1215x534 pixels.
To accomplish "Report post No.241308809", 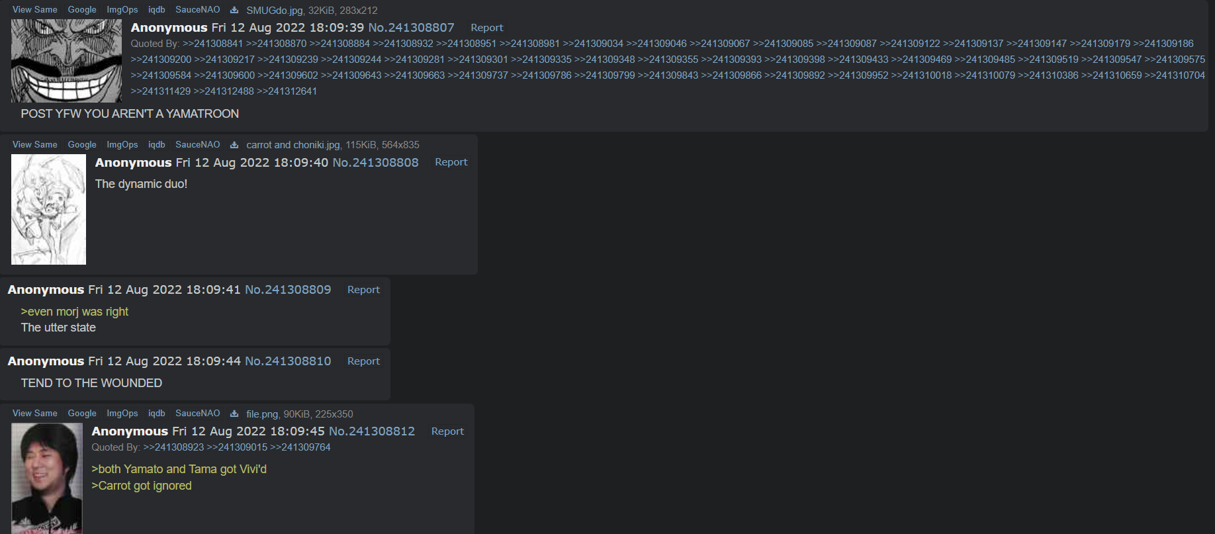I will 364,290.
